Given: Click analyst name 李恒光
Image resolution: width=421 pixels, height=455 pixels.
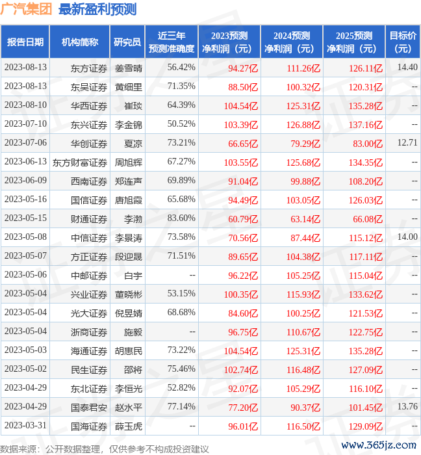Looking at the screenshot, I should coord(129,389).
